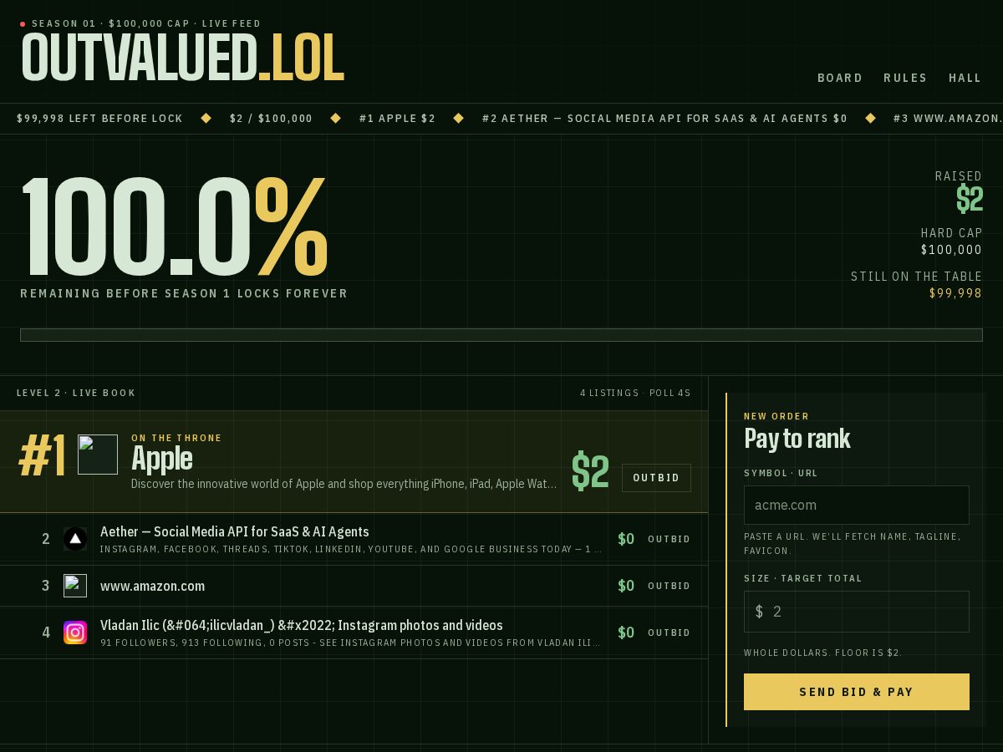This screenshot has width=1003, height=752.
Task: Click the 'Pay to rank' heading
Action: (797, 439)
